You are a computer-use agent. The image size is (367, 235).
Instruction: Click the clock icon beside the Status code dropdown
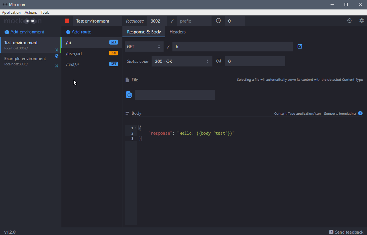point(218,61)
